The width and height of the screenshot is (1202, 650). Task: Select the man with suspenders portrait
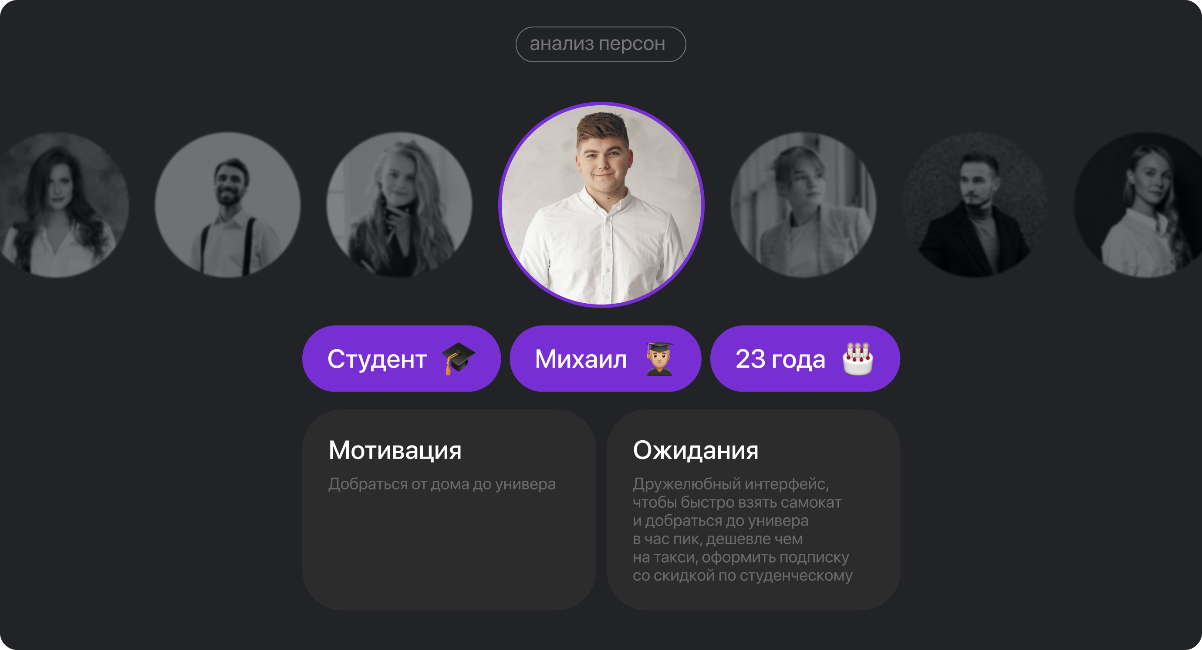[x=228, y=204]
